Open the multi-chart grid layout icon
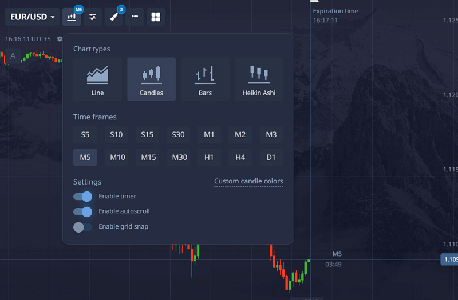Screen dimensions: 458x300 tap(156, 17)
